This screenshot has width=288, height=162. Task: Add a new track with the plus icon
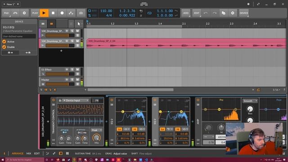(x=61, y=51)
